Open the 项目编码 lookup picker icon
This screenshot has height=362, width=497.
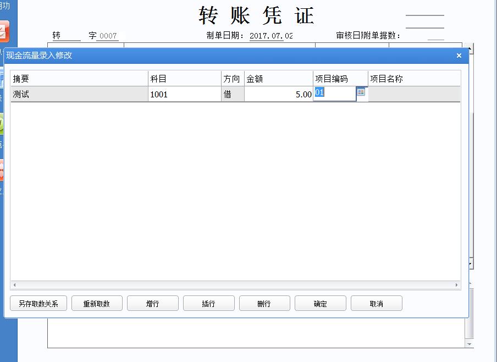[361, 93]
